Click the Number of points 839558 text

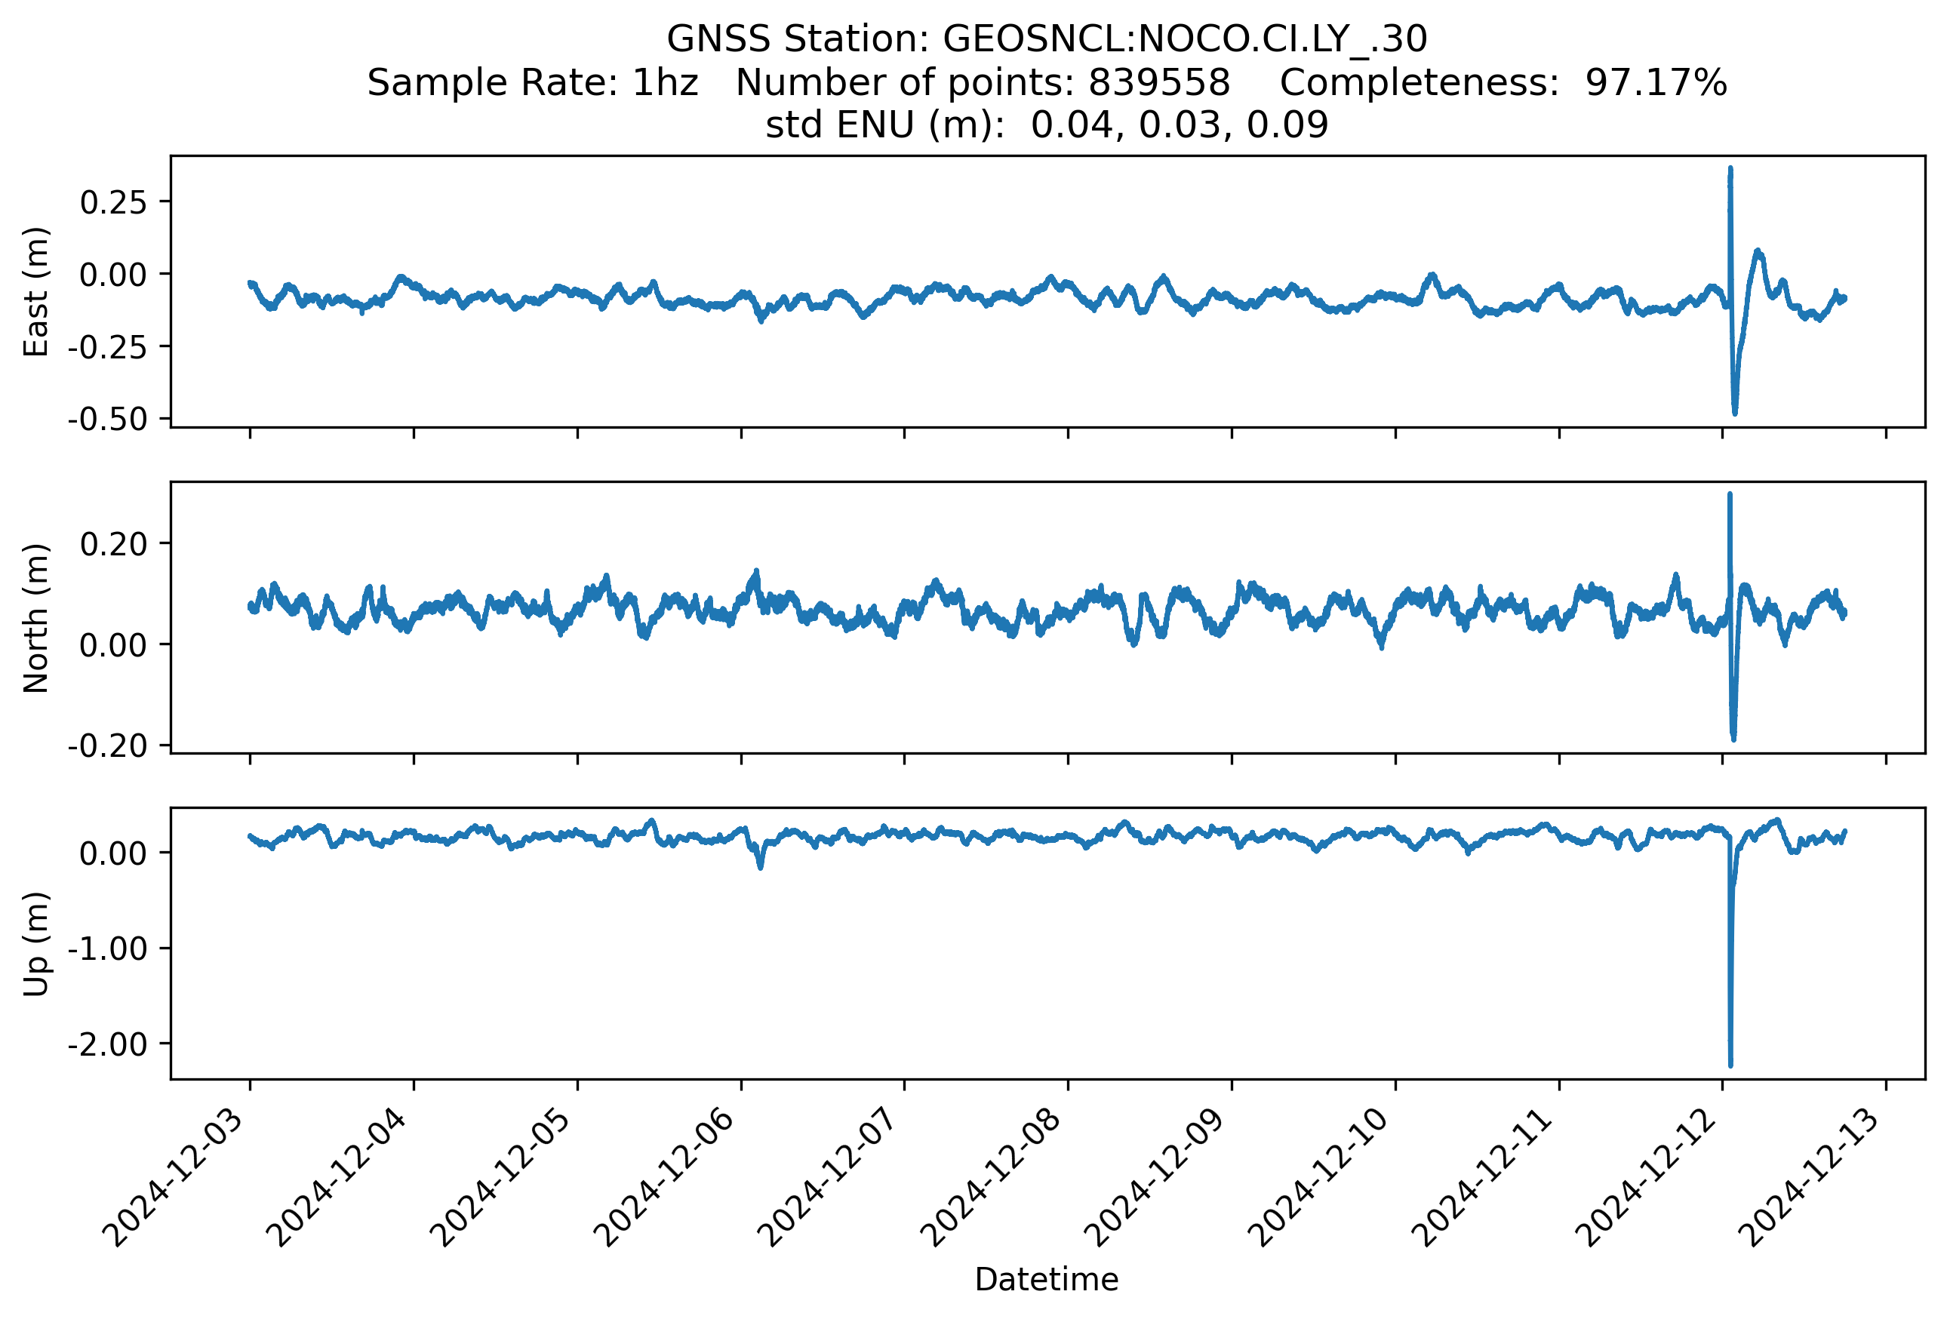[x=982, y=83]
